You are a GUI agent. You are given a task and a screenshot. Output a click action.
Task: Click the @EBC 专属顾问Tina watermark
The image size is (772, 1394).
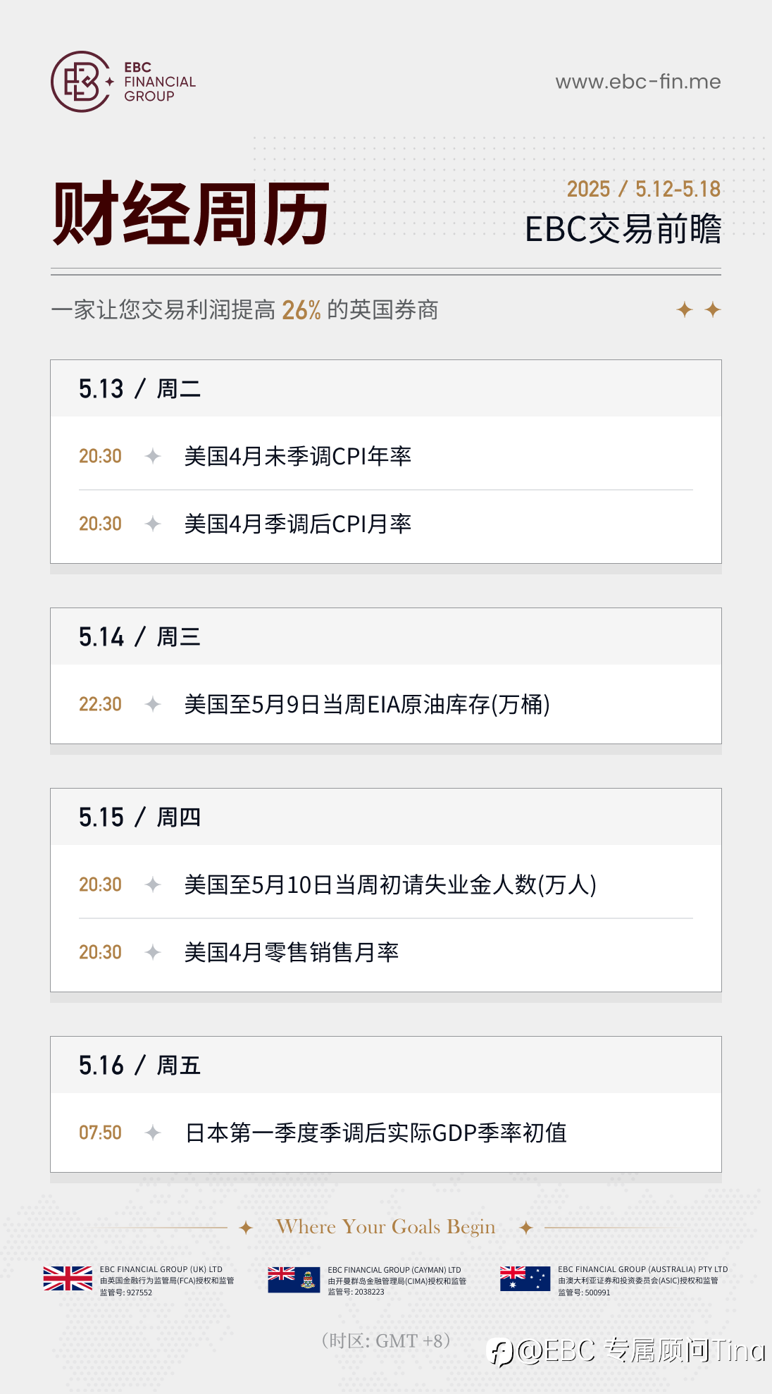pyautogui.click(x=627, y=1350)
